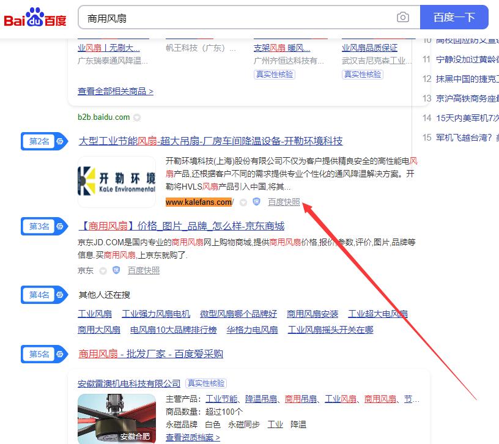The height and width of the screenshot is (444, 499).
Task: Open b2b.baidu.com source link
Action: 104,117
